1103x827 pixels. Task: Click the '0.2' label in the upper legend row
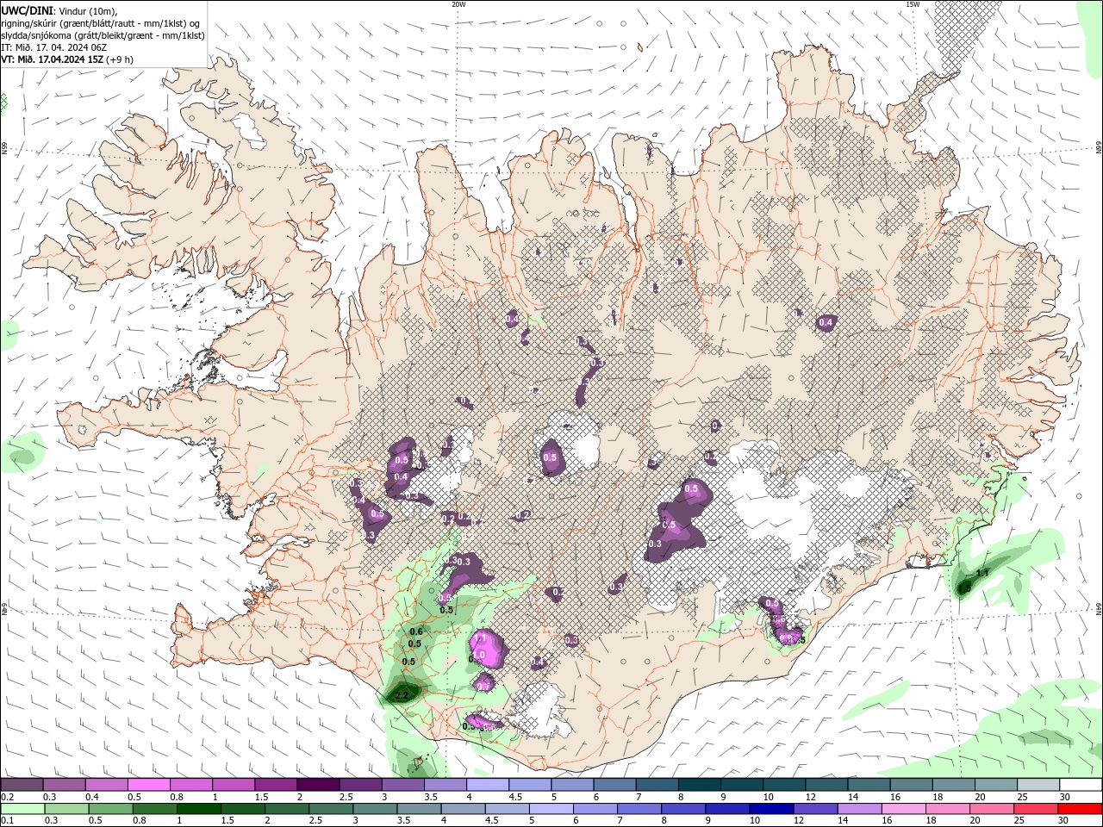pyautogui.click(x=7, y=797)
